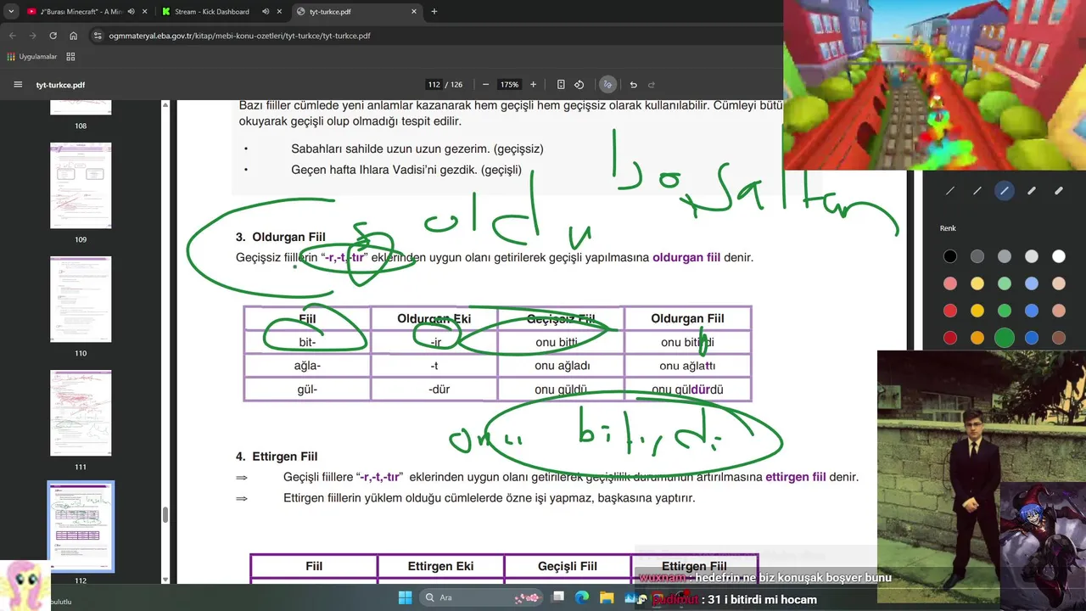Open File Explorer from taskbar

pos(607,597)
